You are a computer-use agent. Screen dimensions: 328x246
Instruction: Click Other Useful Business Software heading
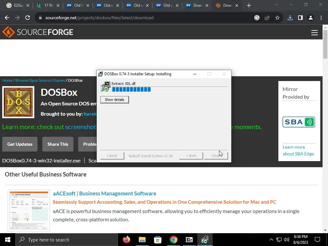(45, 175)
